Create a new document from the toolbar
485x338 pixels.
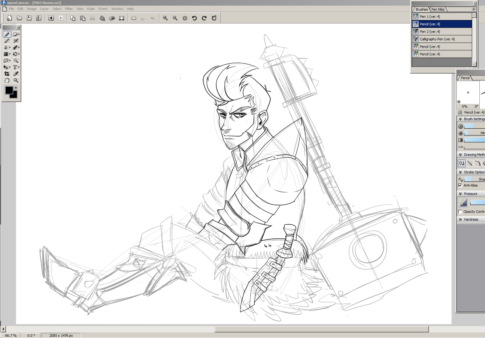pyautogui.click(x=9, y=18)
